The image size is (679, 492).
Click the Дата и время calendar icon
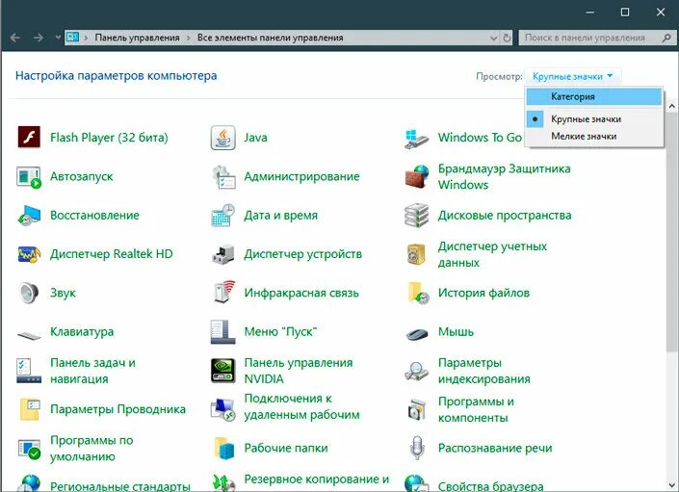pos(223,215)
